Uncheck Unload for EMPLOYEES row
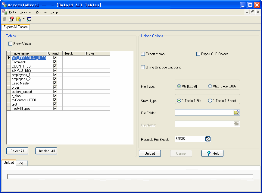262x193 pixels. pos(55,71)
